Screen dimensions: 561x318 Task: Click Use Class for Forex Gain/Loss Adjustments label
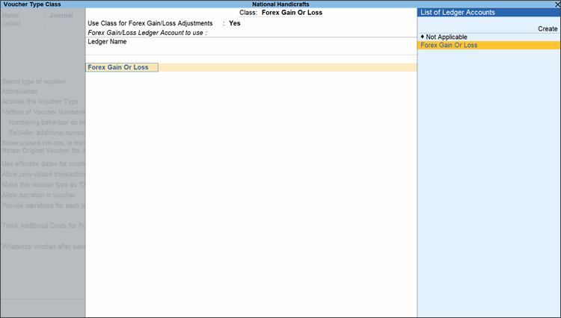click(x=150, y=23)
